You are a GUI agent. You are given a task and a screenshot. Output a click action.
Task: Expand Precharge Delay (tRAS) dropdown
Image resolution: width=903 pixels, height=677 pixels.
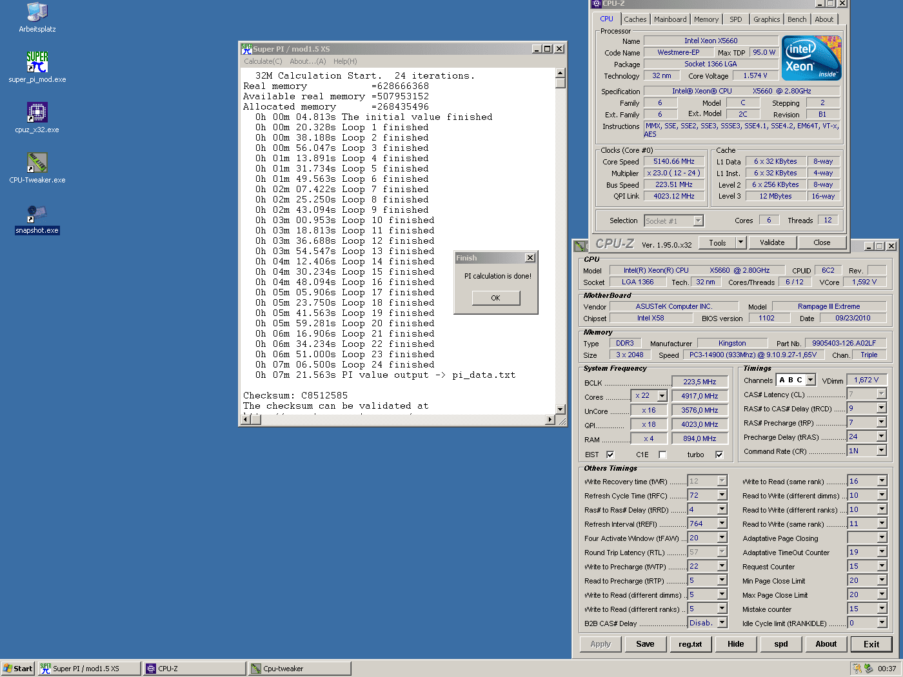881,437
